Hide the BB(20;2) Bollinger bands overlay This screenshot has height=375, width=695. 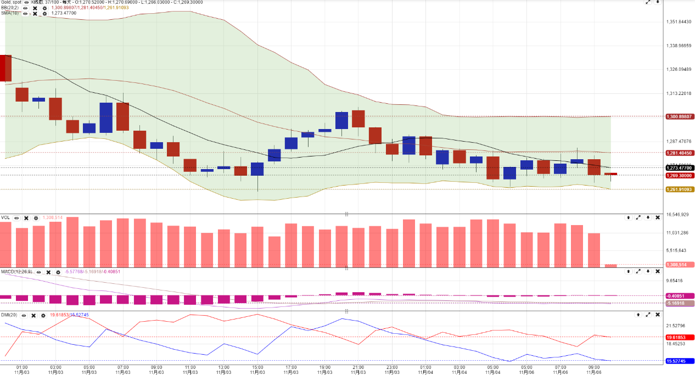click(x=25, y=8)
